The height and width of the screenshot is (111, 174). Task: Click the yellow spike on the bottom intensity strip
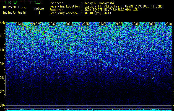[x=137, y=110]
